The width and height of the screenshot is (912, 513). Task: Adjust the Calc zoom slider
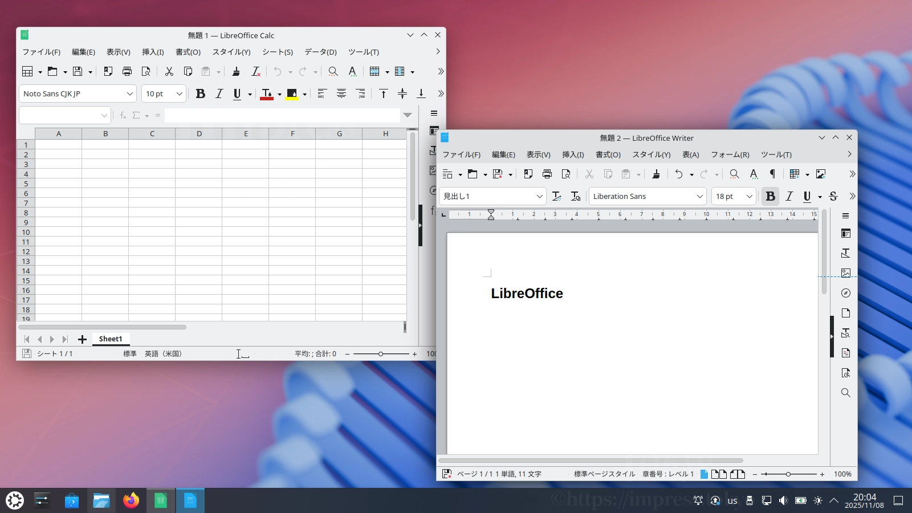point(381,354)
